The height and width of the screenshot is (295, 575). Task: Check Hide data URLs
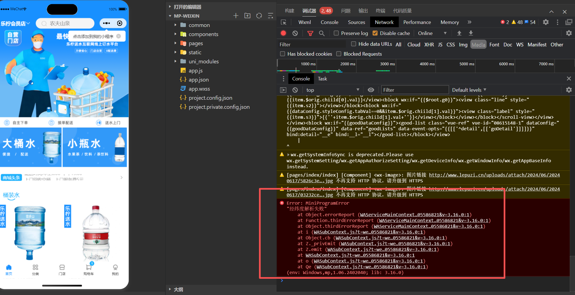tap(354, 44)
